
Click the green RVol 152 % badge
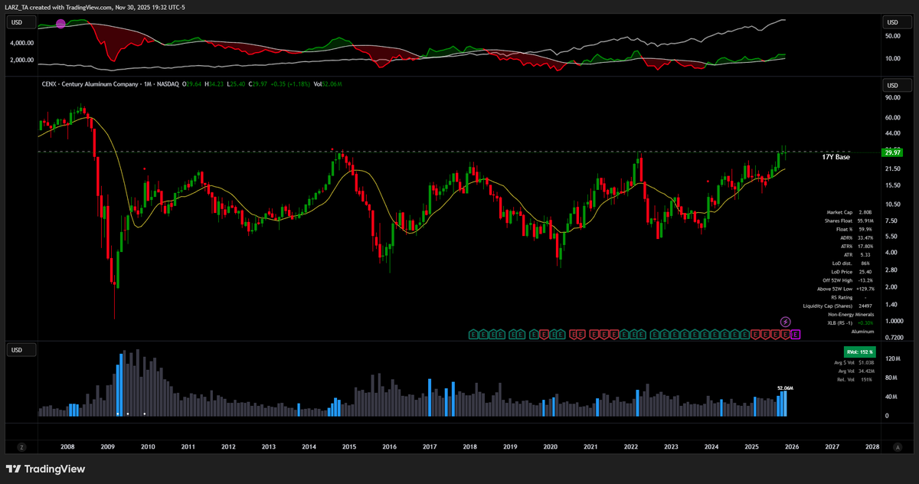(859, 351)
